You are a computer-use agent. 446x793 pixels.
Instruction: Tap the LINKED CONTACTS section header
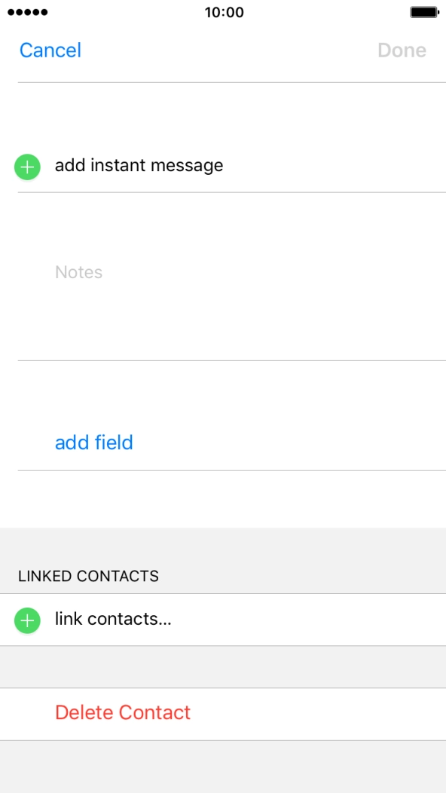click(87, 576)
